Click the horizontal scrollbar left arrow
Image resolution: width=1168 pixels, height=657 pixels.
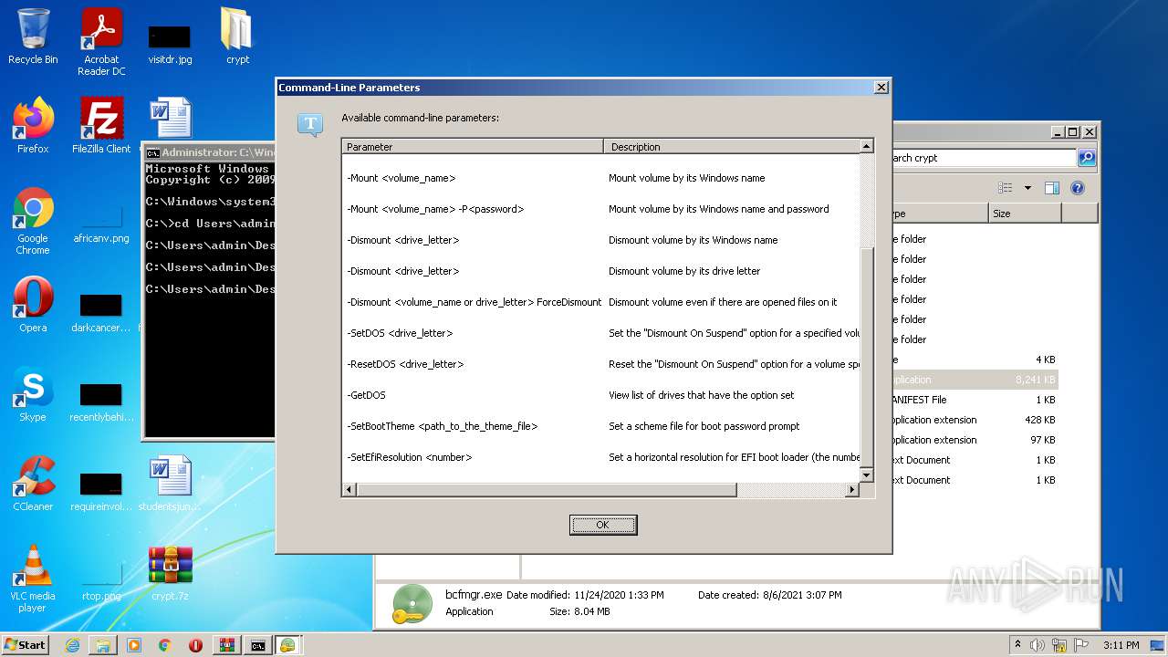tap(349, 490)
